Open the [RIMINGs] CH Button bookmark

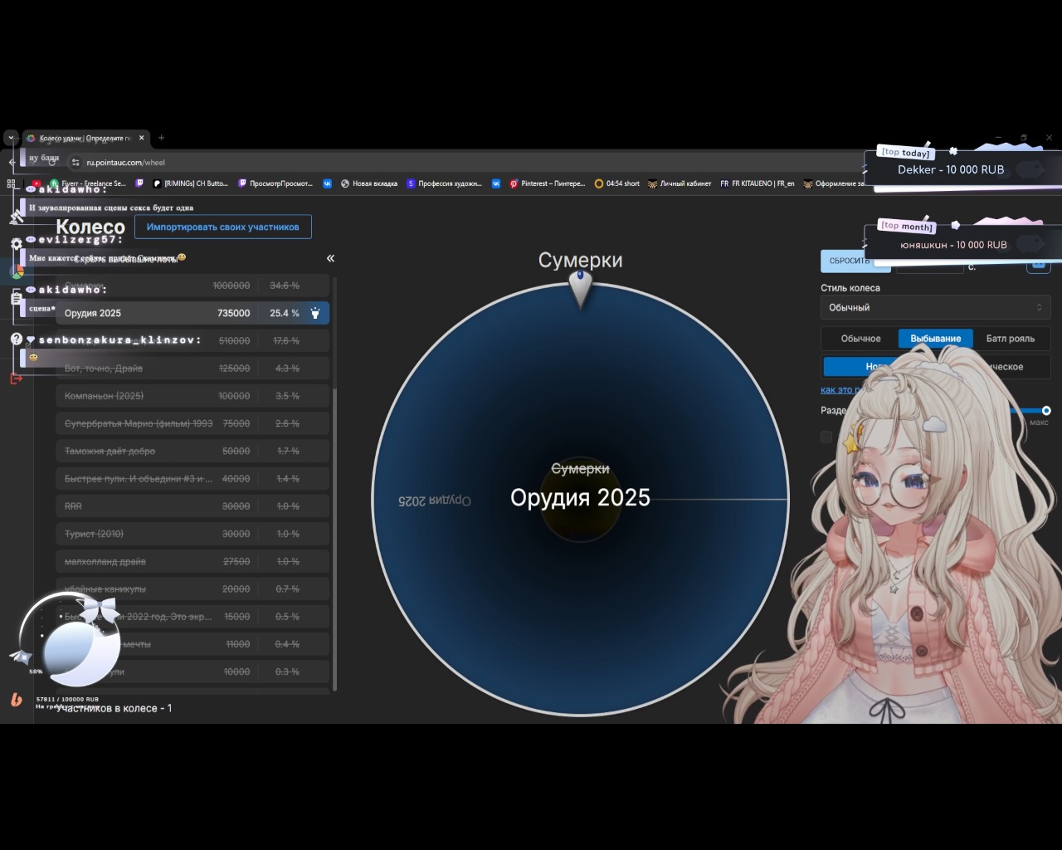[190, 183]
